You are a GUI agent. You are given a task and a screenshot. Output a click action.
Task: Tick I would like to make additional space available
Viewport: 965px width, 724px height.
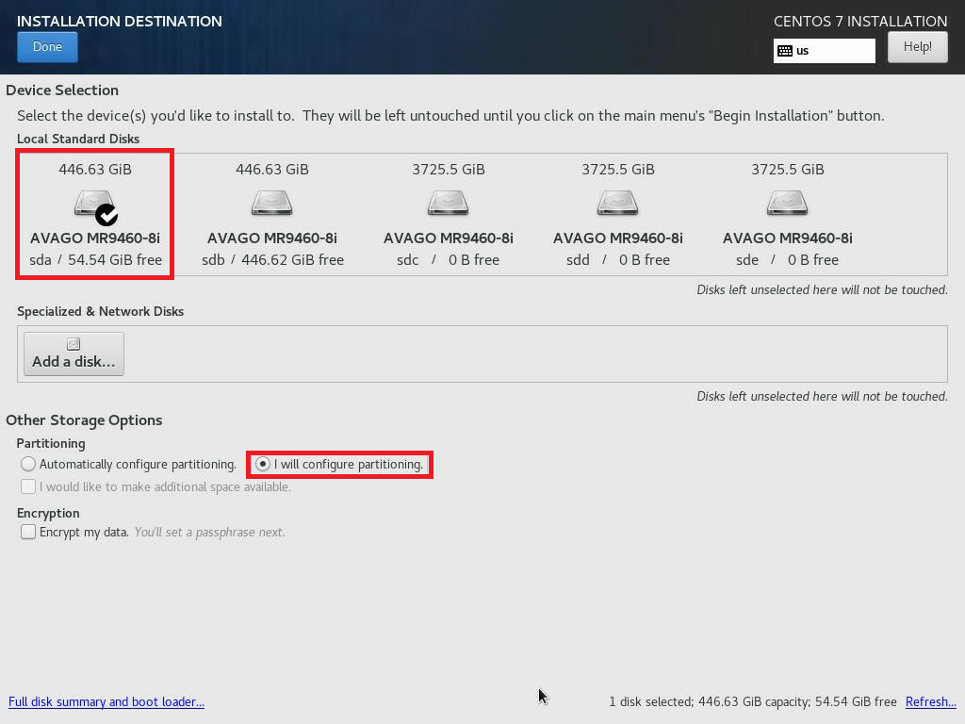28,486
